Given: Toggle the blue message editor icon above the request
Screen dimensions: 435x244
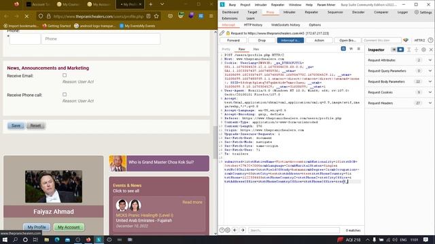Looking at the screenshot, I should [x=343, y=49].
